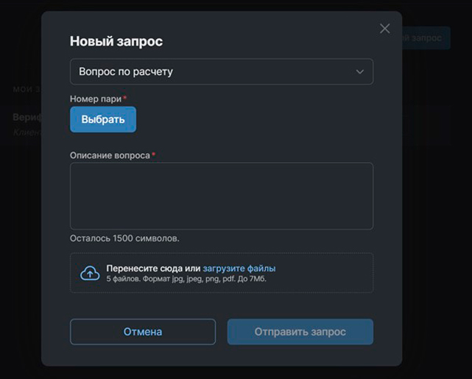
Task: Submit with the Отправить запрос button
Action: tap(300, 332)
